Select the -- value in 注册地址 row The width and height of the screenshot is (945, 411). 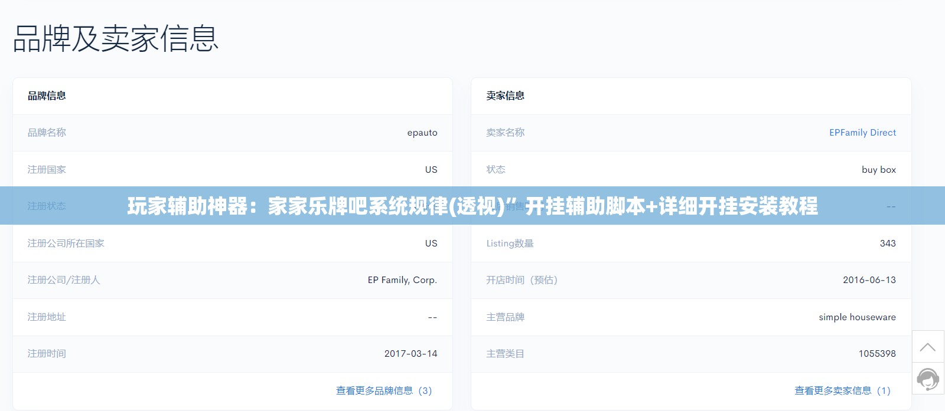coord(432,317)
